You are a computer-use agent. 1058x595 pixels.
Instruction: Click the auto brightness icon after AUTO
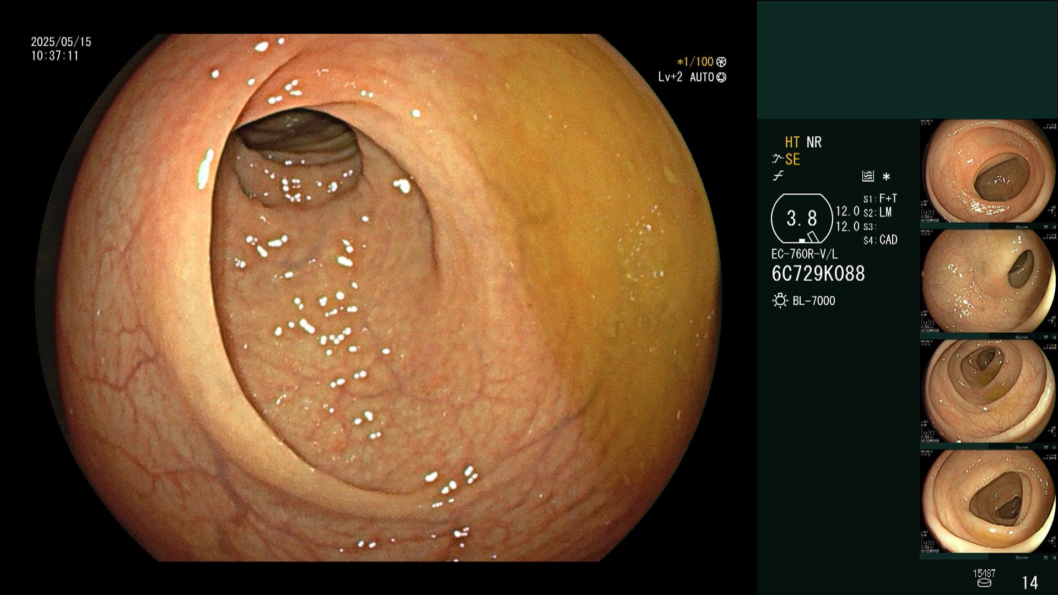pos(721,77)
